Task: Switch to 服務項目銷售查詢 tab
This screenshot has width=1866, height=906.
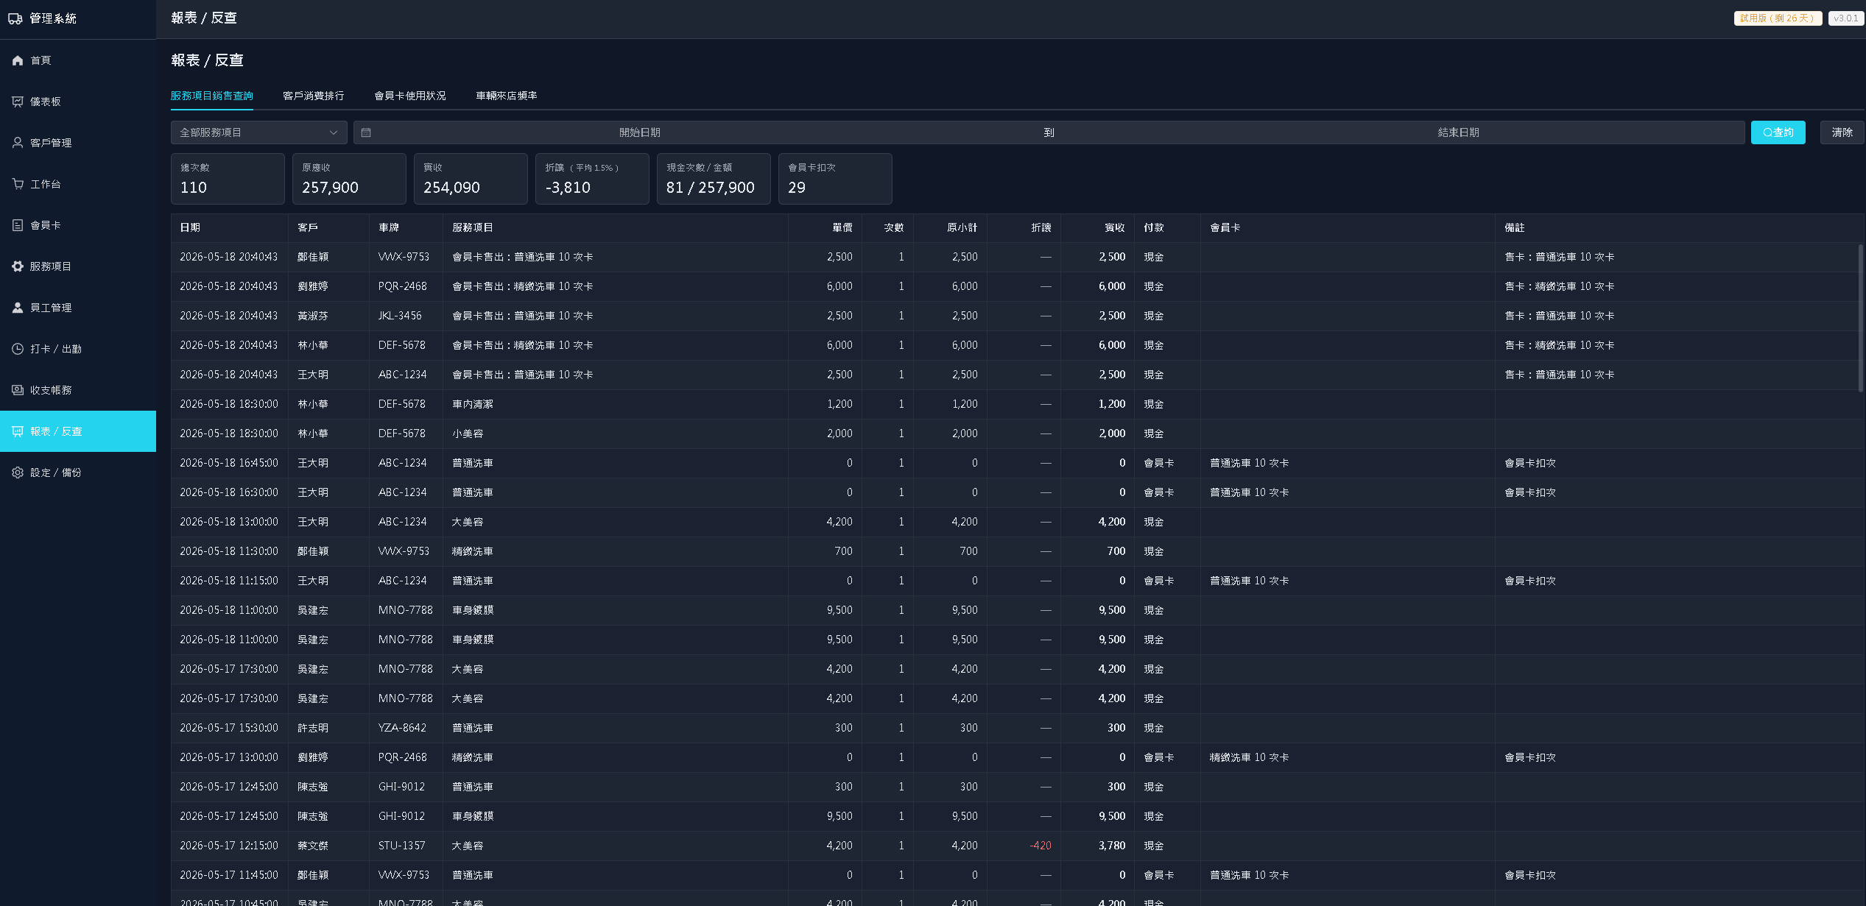Action: tap(212, 96)
